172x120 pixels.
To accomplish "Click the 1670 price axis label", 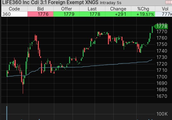I will (162, 96).
